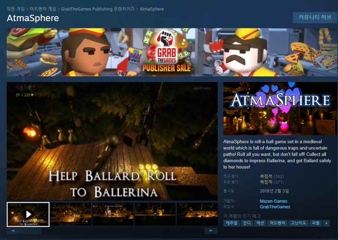Click the release date 2018년 2월 3일
The width and height of the screenshot is (338, 240).
[274, 191]
